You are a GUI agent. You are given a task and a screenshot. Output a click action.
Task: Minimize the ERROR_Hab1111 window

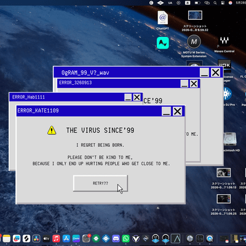pos(128,97)
